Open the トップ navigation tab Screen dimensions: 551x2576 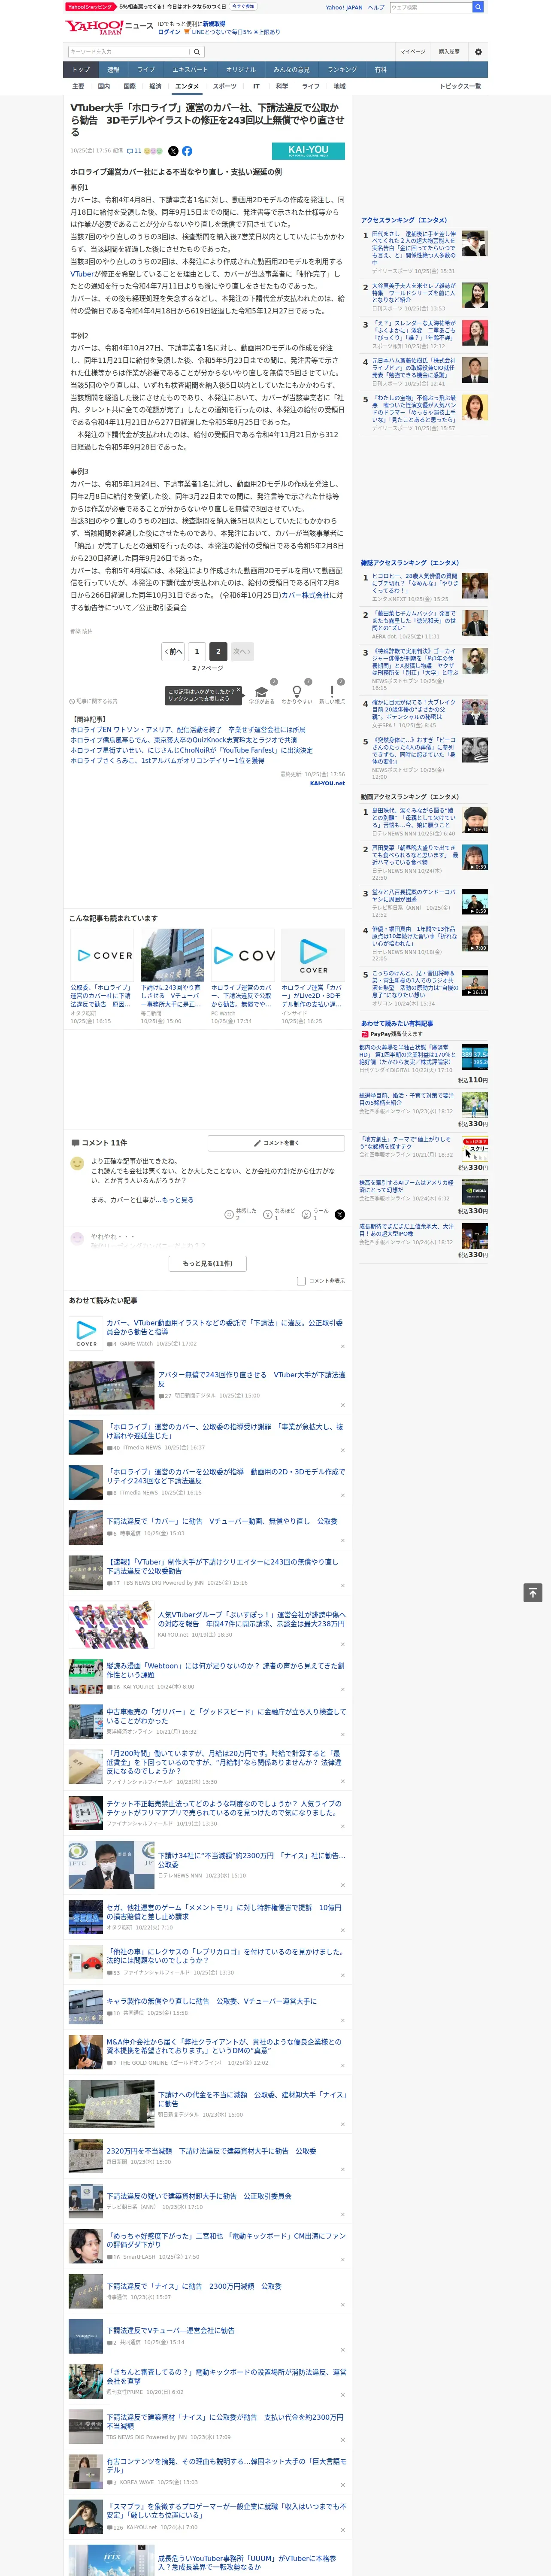81,70
